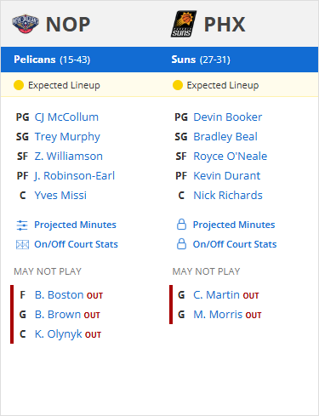Open Yves Missi player link
Screen dimensions: 319x416
tap(60, 196)
